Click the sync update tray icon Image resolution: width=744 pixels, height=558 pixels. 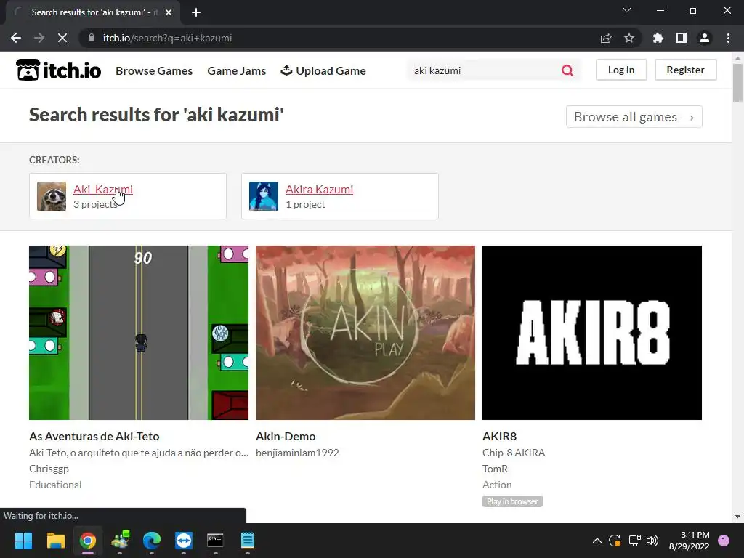tap(615, 540)
